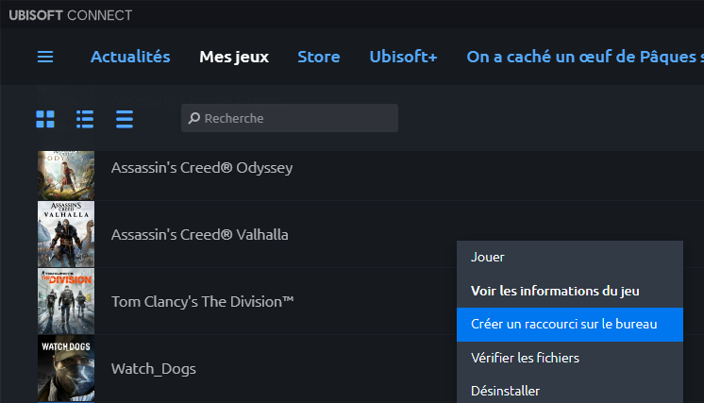This screenshot has width=704, height=403.
Task: Click the search magnifier icon
Action: [194, 119]
